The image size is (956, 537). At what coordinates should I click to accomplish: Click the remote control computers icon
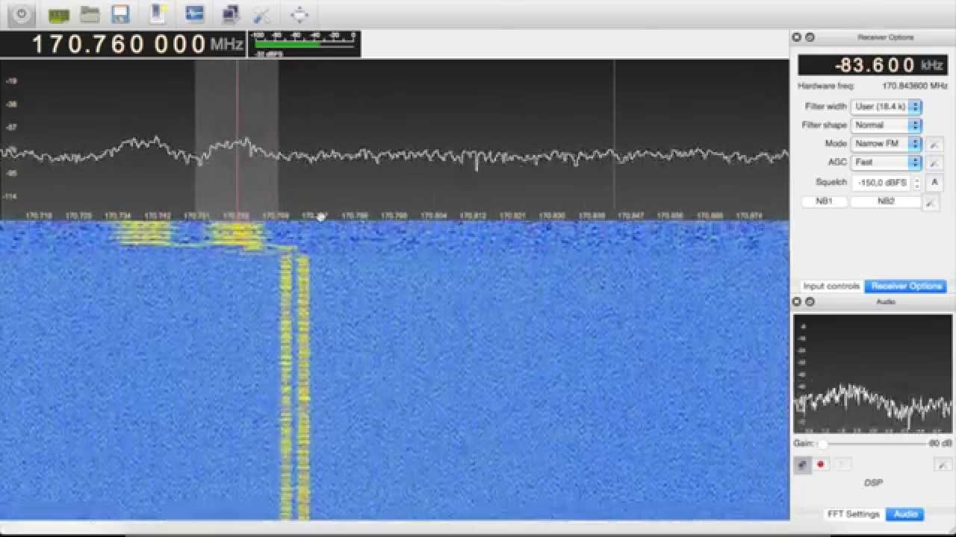point(231,14)
